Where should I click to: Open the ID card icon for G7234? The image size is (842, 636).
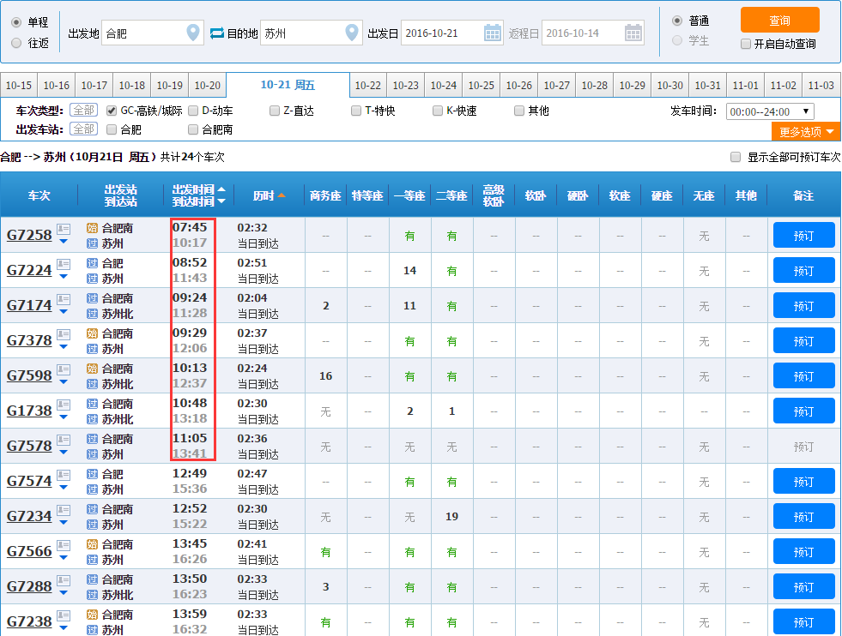point(64,511)
